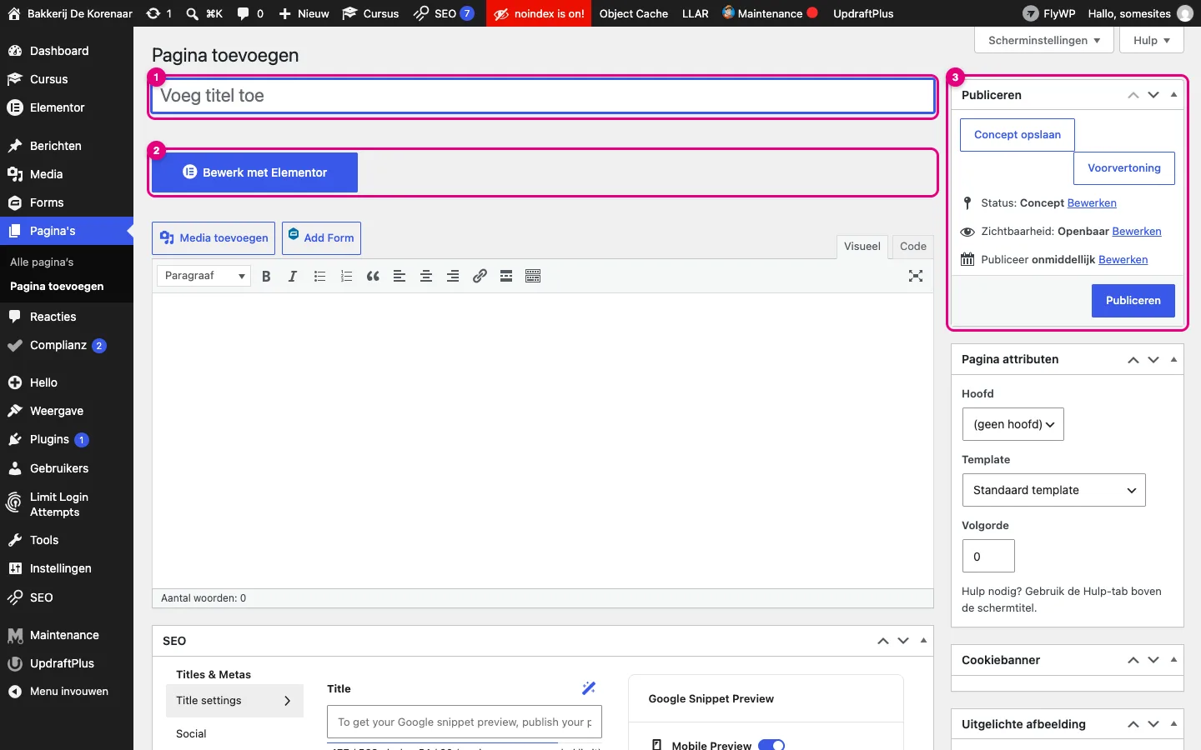Open Voorvertoning preview
This screenshot has height=750, width=1201.
pyautogui.click(x=1124, y=168)
